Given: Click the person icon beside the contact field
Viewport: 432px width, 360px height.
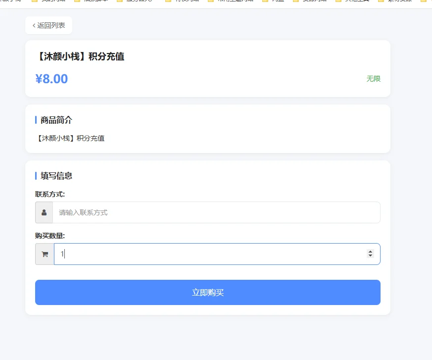Looking at the screenshot, I should point(44,212).
